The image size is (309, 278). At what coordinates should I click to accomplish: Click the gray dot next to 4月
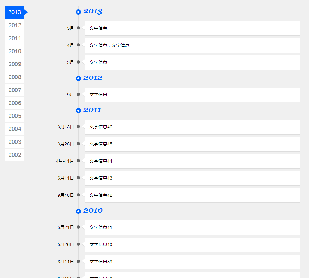pyautogui.click(x=78, y=45)
